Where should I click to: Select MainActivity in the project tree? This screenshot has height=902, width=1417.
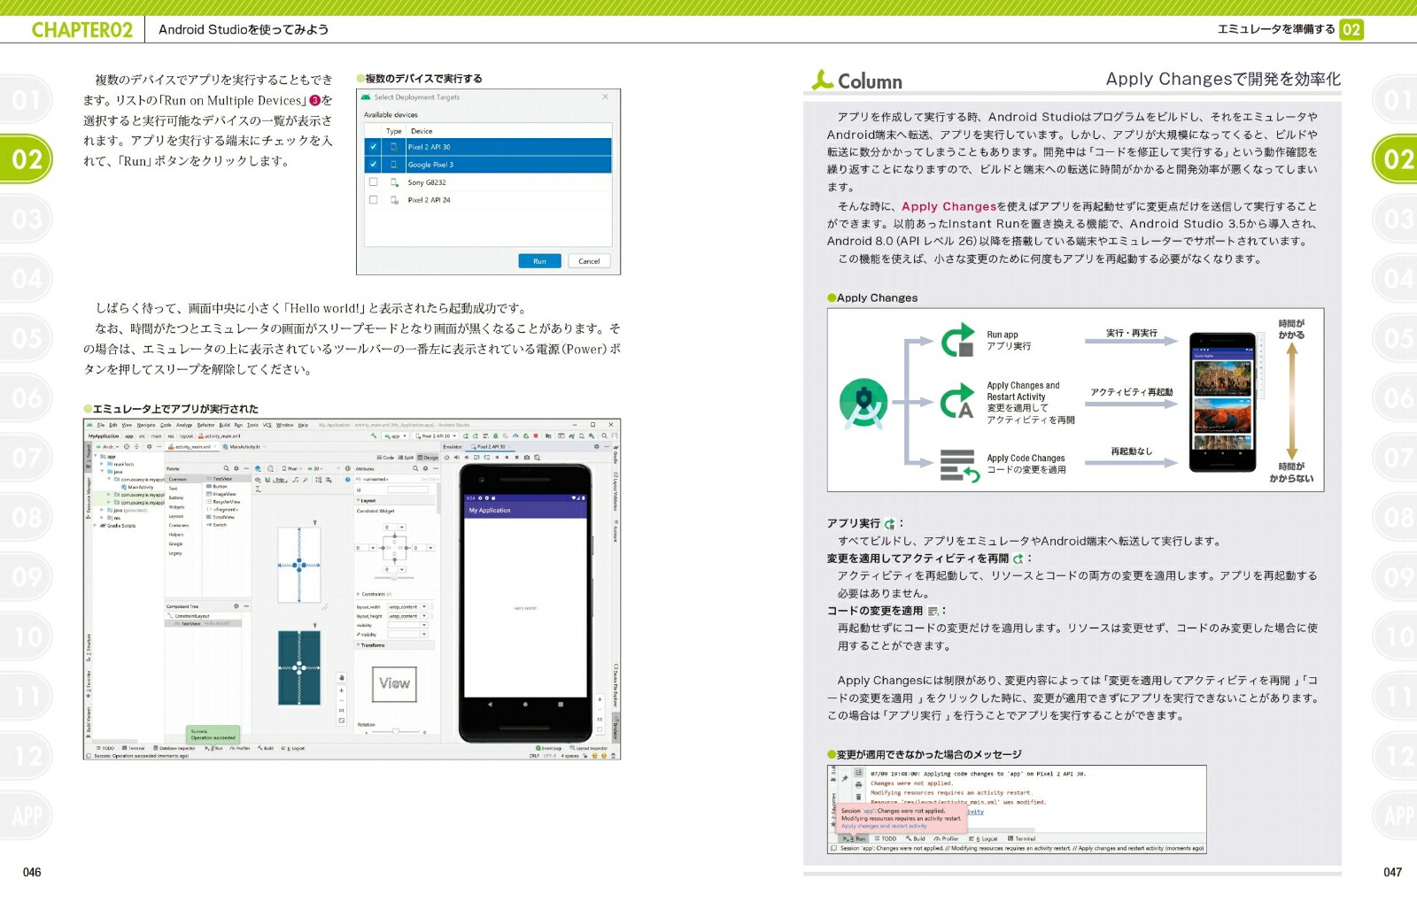(138, 487)
